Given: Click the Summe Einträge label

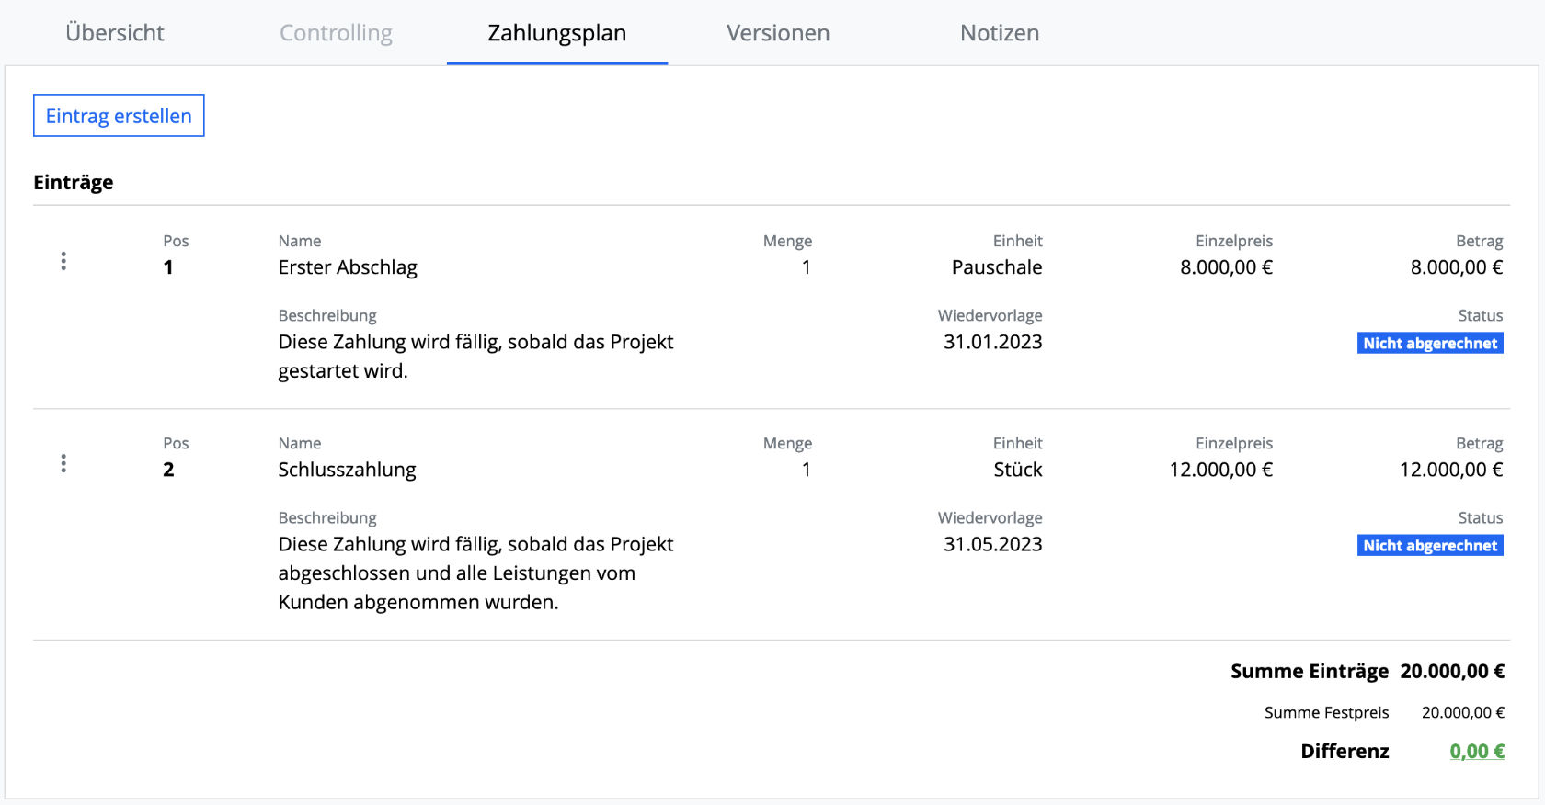Looking at the screenshot, I should click(x=1310, y=672).
